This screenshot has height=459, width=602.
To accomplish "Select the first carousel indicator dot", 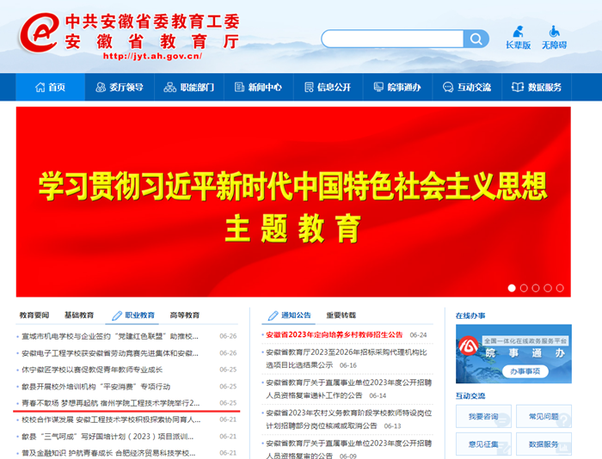I will [512, 288].
